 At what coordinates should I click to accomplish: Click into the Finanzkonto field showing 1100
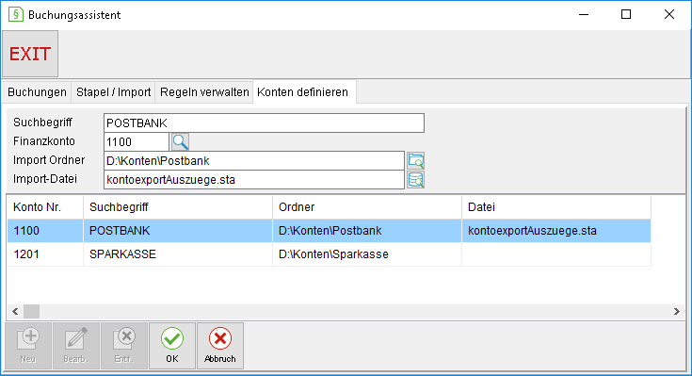point(137,142)
